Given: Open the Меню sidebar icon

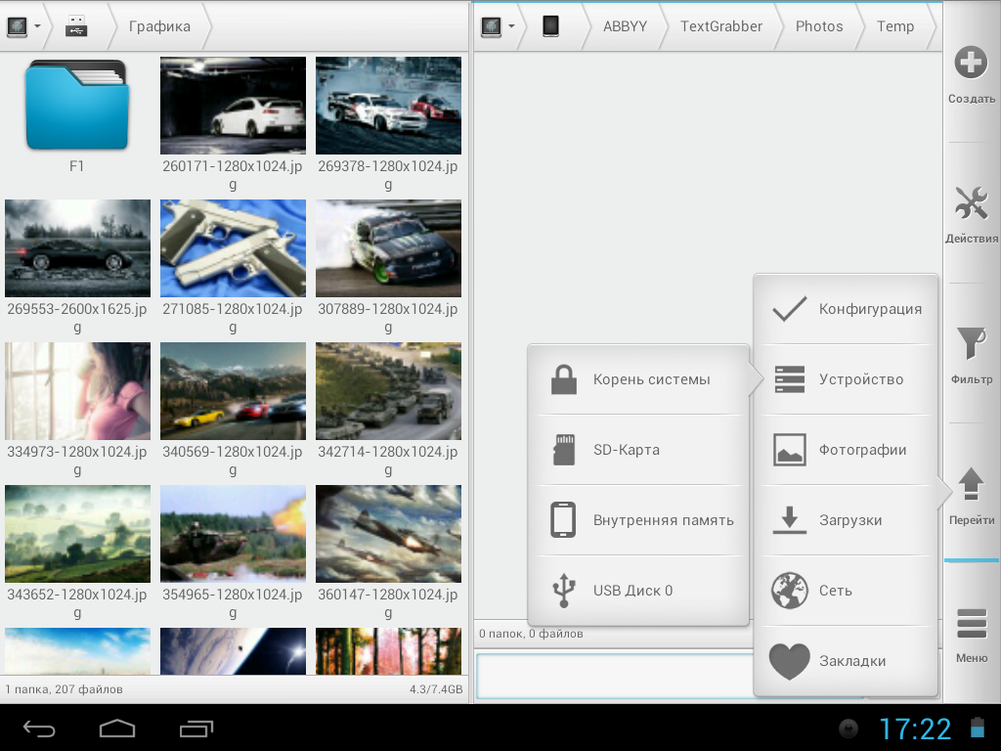Looking at the screenshot, I should pos(972,623).
